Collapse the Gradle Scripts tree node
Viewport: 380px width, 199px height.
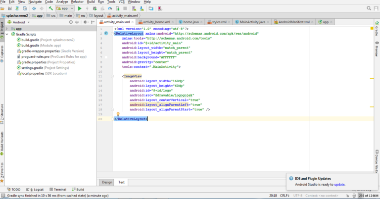coord(8,34)
